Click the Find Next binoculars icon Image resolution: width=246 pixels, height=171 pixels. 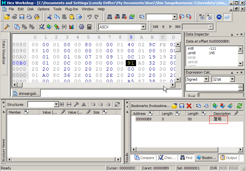pos(124,17)
